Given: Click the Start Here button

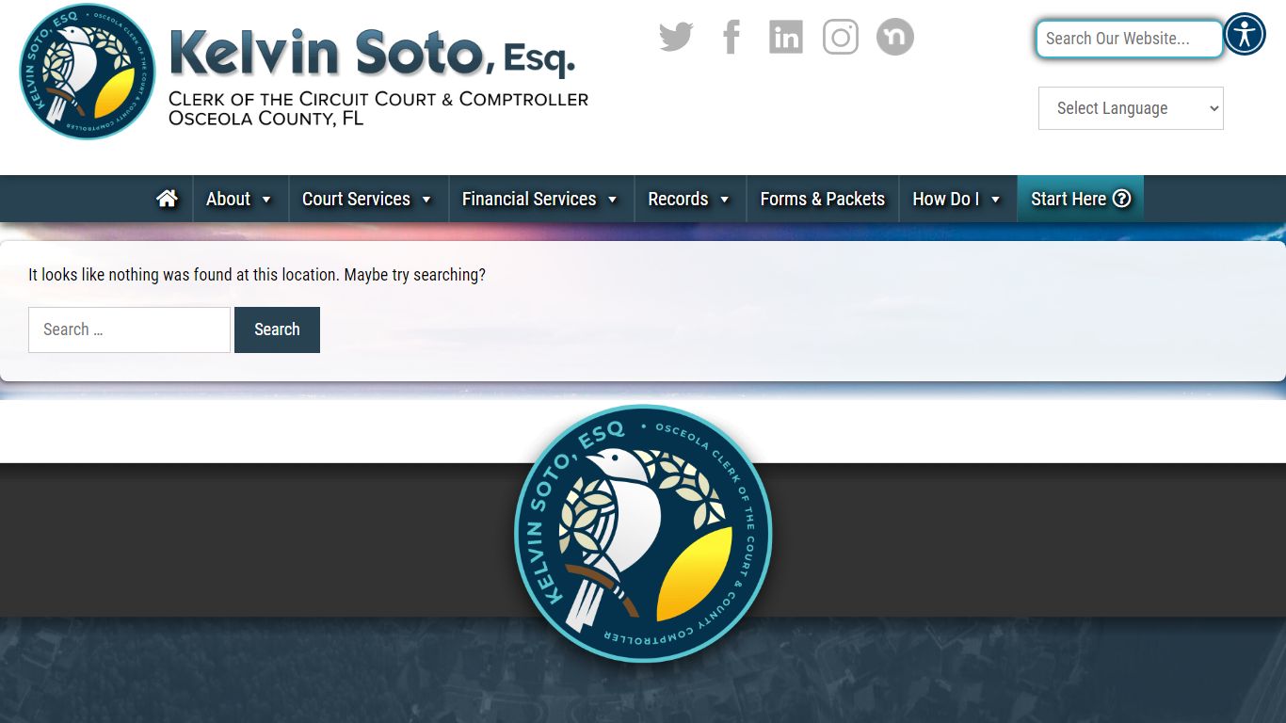Looking at the screenshot, I should pyautogui.click(x=1081, y=199).
